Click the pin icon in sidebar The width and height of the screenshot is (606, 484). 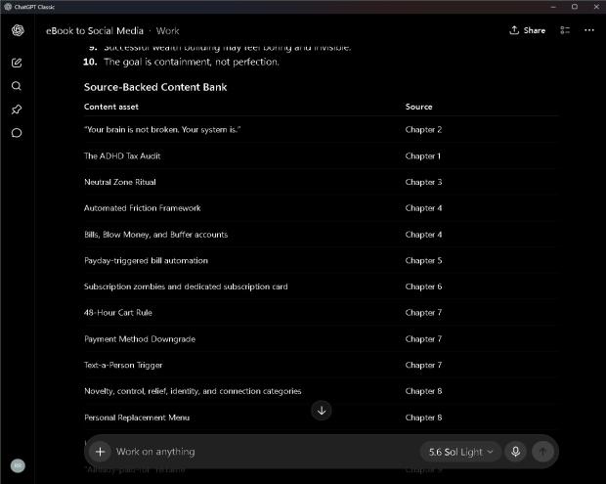(x=17, y=110)
